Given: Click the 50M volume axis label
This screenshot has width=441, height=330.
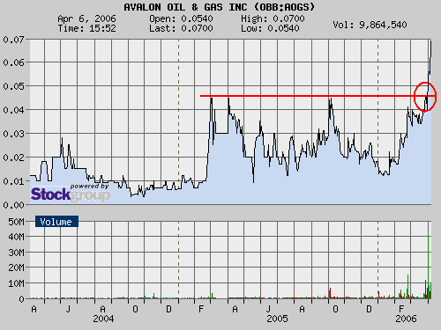Looking at the screenshot, I should pos(16,222).
